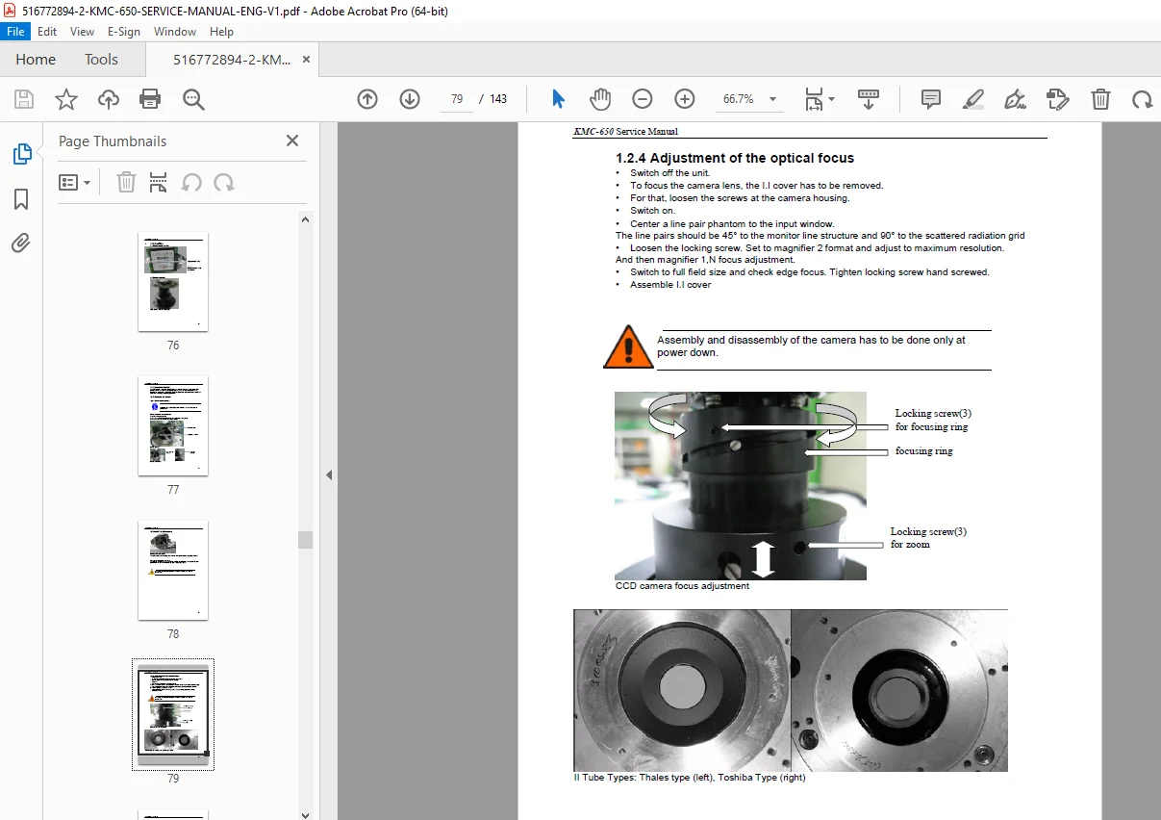Screen dimensions: 1161x820
Task: Zoom out with minus icon
Action: tap(643, 99)
